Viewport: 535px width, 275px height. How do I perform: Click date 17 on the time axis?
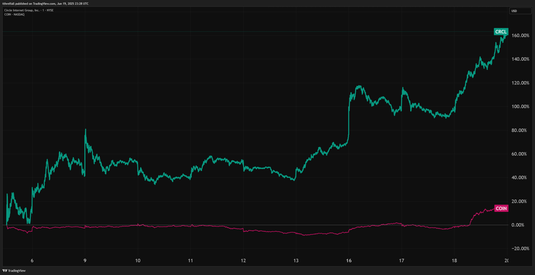tap(402, 260)
